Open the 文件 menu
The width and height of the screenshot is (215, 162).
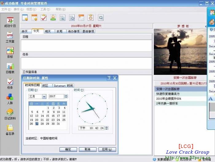click(x=6, y=9)
